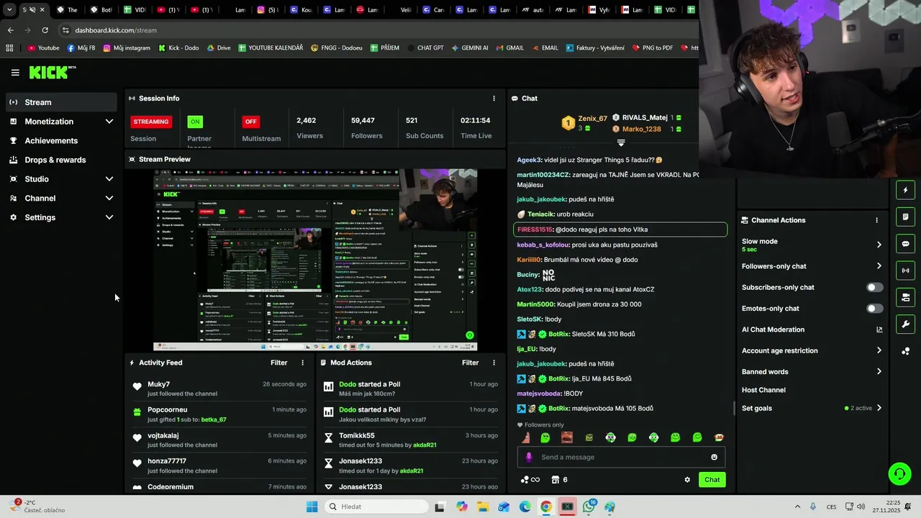Open the green headset support bubble
Image resolution: width=921 pixels, height=518 pixels.
tap(899, 473)
